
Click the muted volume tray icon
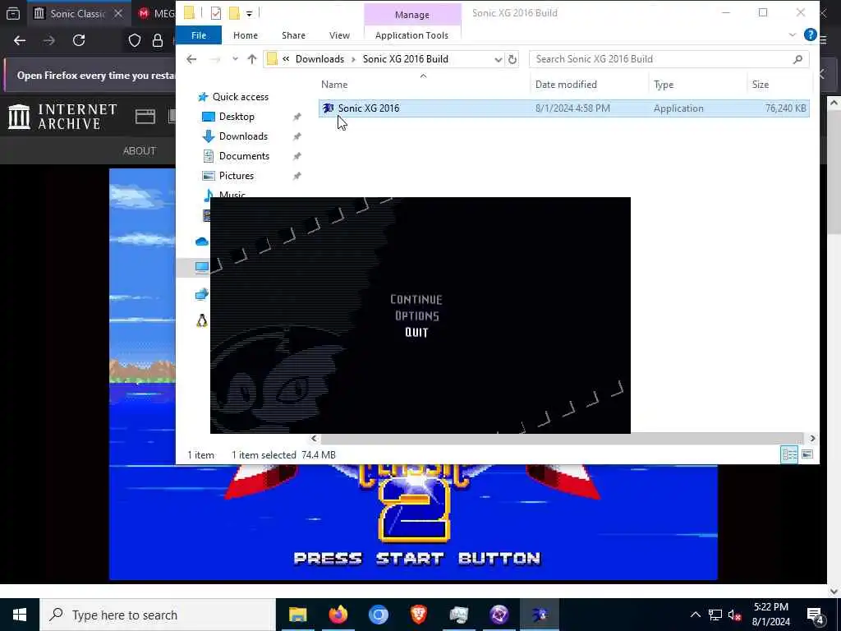[735, 615]
